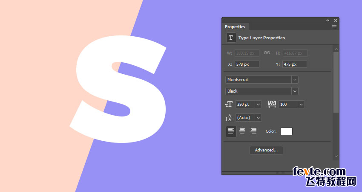Click the Montserrat font name field
This screenshot has width=362, height=192.
click(259, 80)
